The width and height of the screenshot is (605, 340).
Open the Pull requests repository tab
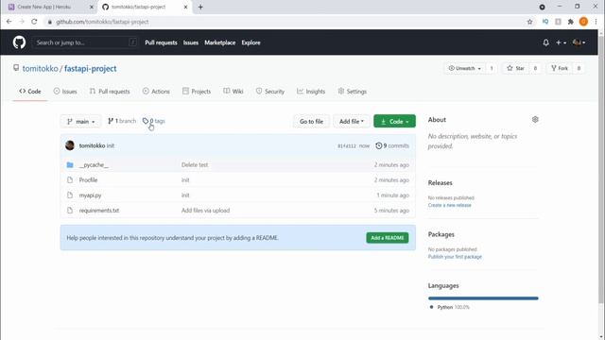pos(110,92)
